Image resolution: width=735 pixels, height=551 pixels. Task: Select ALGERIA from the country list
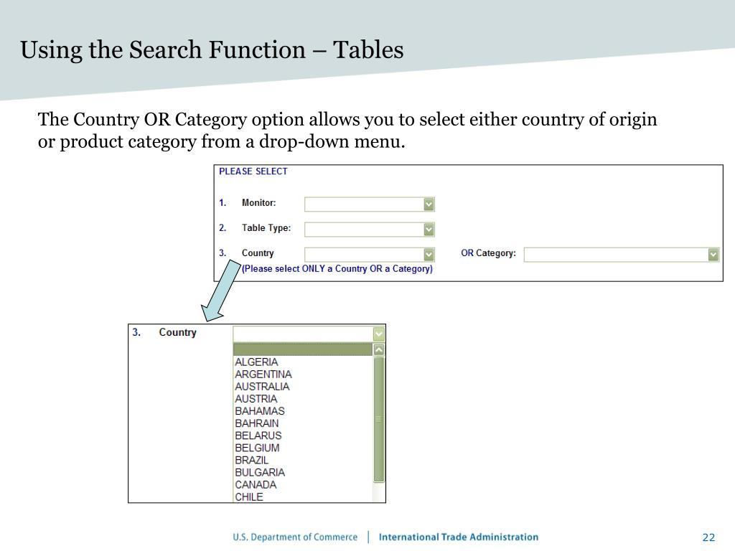pos(303,362)
